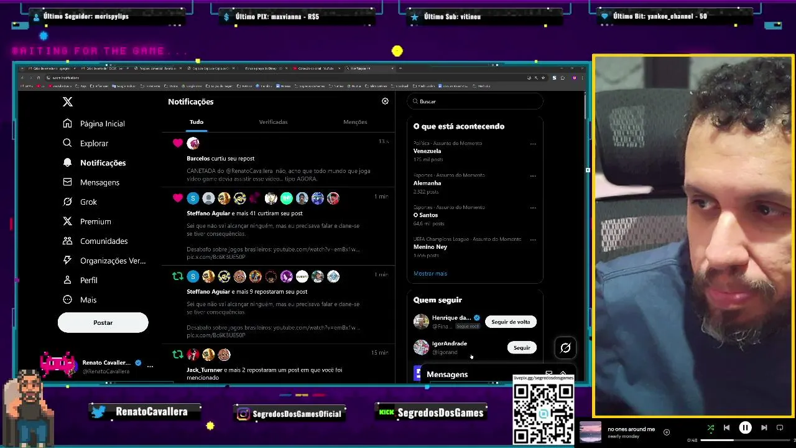Screen dimensions: 796x448
Task: Open more options for Alemanha trend
Action: (533, 176)
